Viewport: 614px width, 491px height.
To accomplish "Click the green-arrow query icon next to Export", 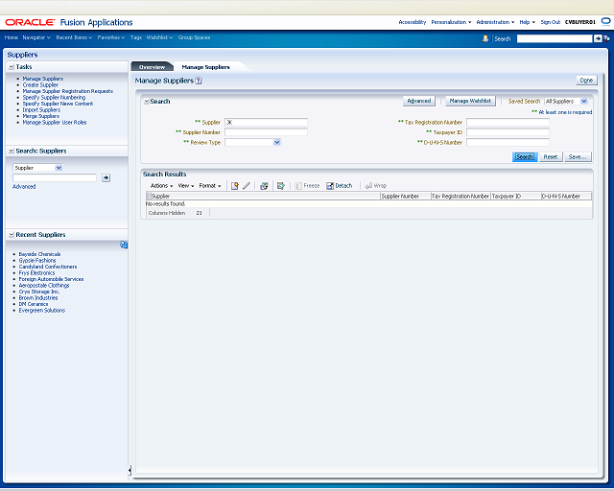I will [x=281, y=186].
